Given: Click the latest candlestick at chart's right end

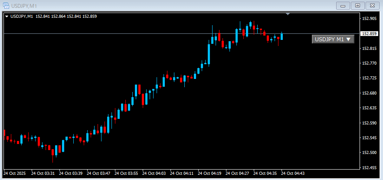Looking at the screenshot, I should tap(282, 36).
